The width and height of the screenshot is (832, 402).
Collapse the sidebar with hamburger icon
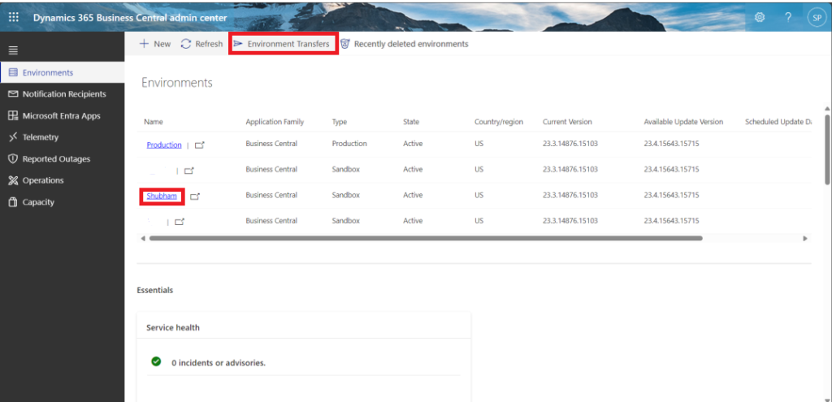pos(13,50)
